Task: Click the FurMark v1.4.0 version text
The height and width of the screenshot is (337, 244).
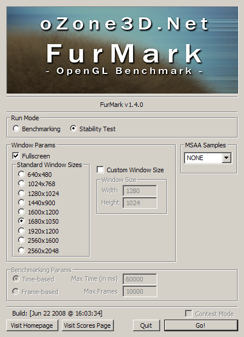Action: pyautogui.click(x=121, y=105)
